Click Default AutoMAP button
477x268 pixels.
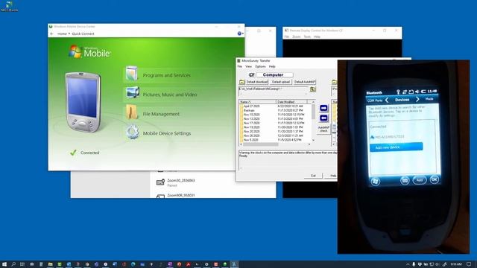tap(305, 82)
